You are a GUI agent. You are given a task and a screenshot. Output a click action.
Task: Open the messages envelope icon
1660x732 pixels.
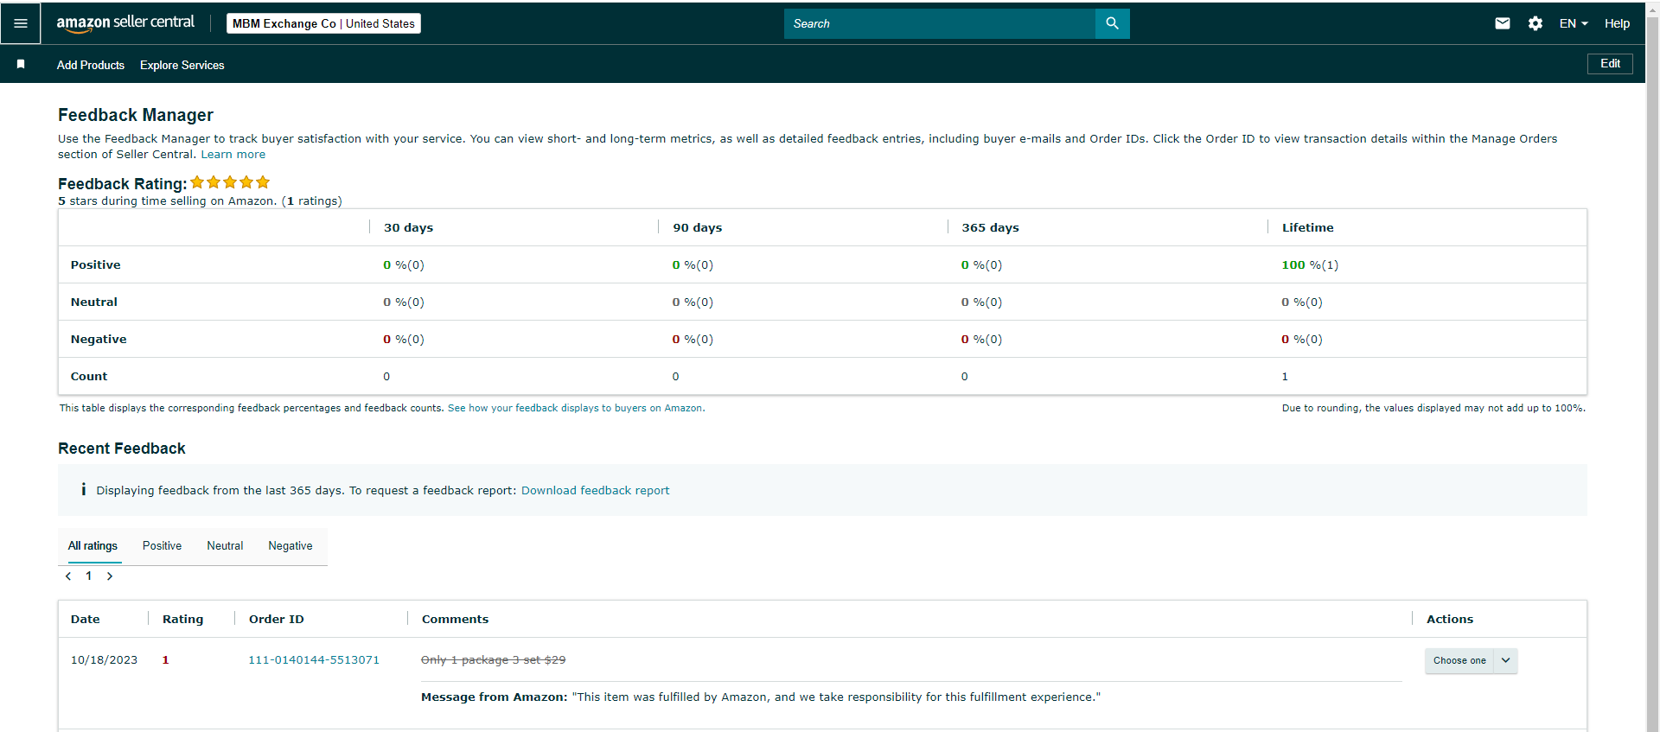[1503, 23]
